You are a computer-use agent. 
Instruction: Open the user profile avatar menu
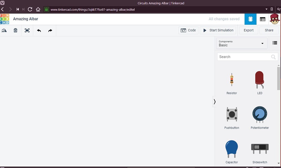click(x=274, y=19)
